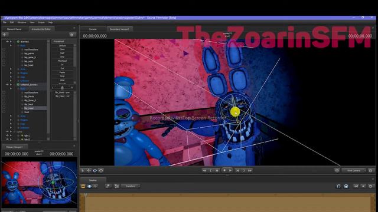Select the Procedural presets tab
The width and height of the screenshot is (378, 212).
click(x=58, y=41)
